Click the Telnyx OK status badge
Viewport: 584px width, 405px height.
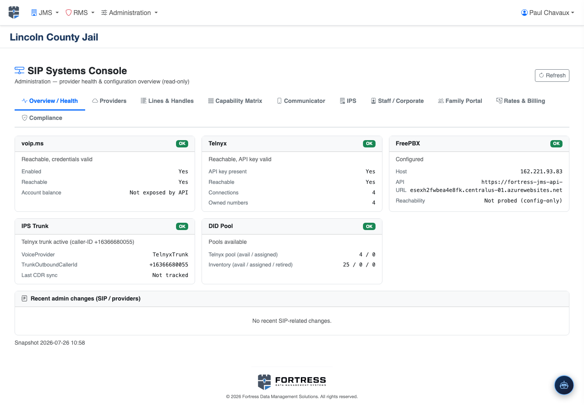click(x=369, y=144)
